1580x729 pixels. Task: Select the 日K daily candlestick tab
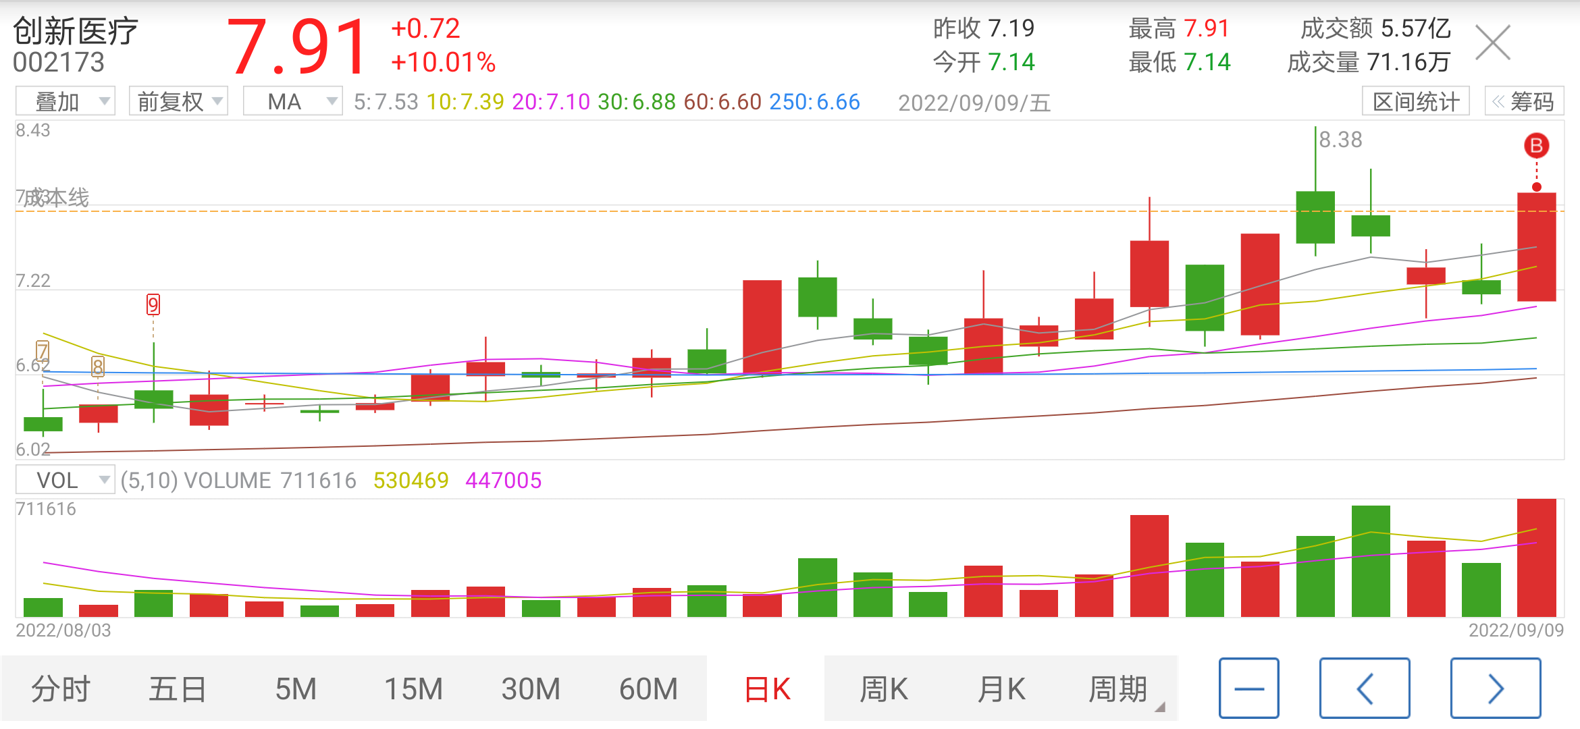[766, 689]
